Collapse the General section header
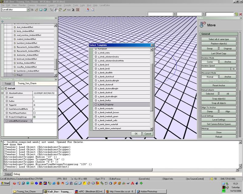The width and height of the screenshot is (243, 194). [x=218, y=34]
